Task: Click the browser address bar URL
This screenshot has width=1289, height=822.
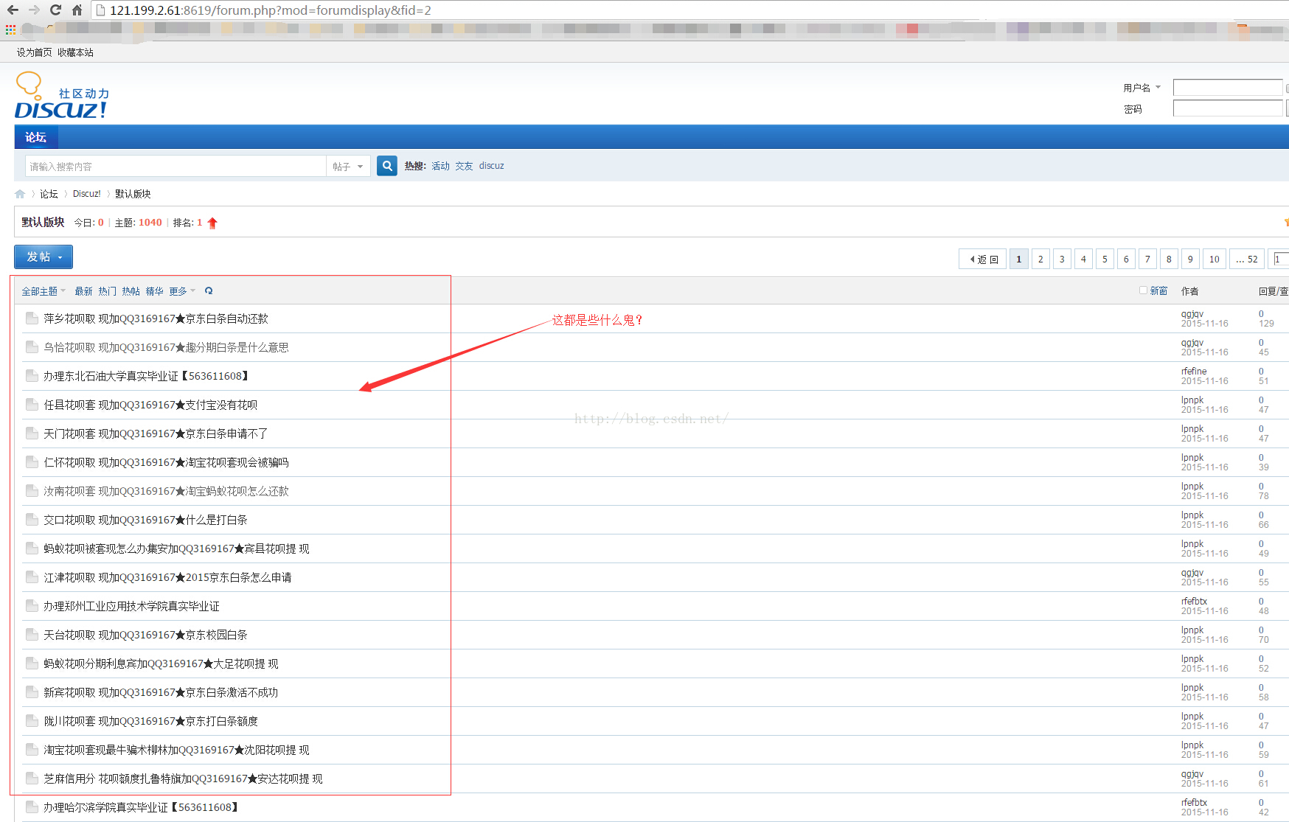Action: click(x=271, y=10)
